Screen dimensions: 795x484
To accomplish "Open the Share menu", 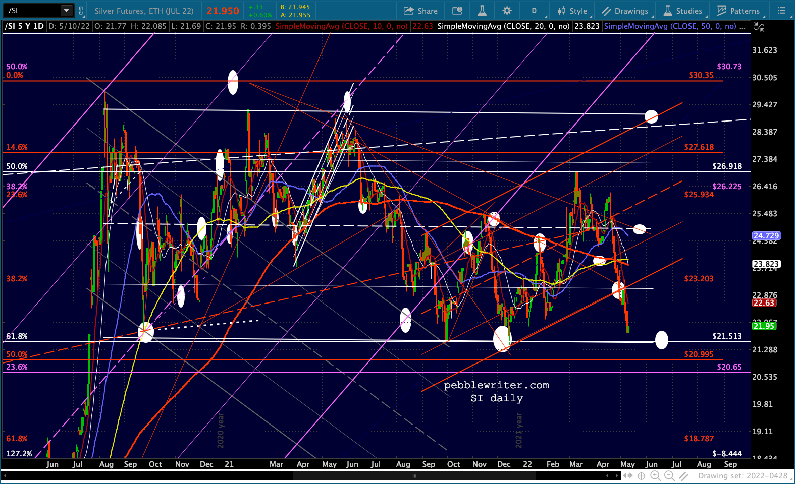I will coord(420,11).
